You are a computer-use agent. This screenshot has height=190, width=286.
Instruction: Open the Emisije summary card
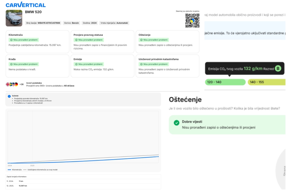coord(102,66)
